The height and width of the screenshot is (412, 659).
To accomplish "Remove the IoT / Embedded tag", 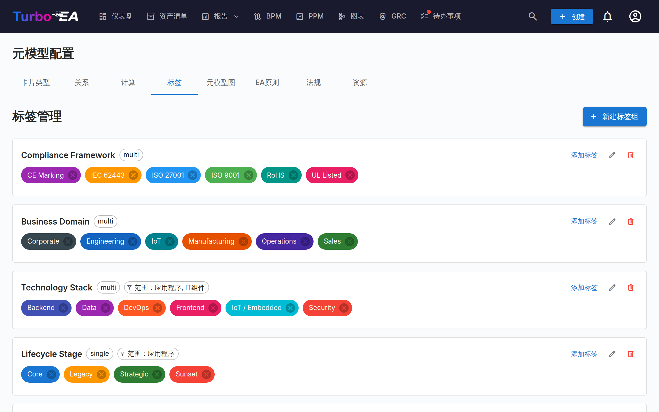I will 290,308.
